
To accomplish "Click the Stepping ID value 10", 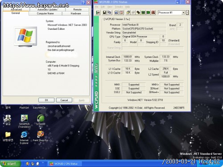I will pyautogui.click(x=163, y=41).
